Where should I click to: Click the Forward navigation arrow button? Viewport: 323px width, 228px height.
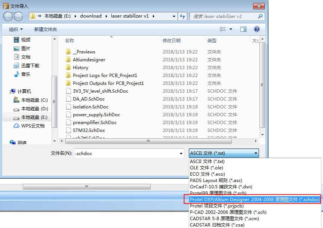19,16
